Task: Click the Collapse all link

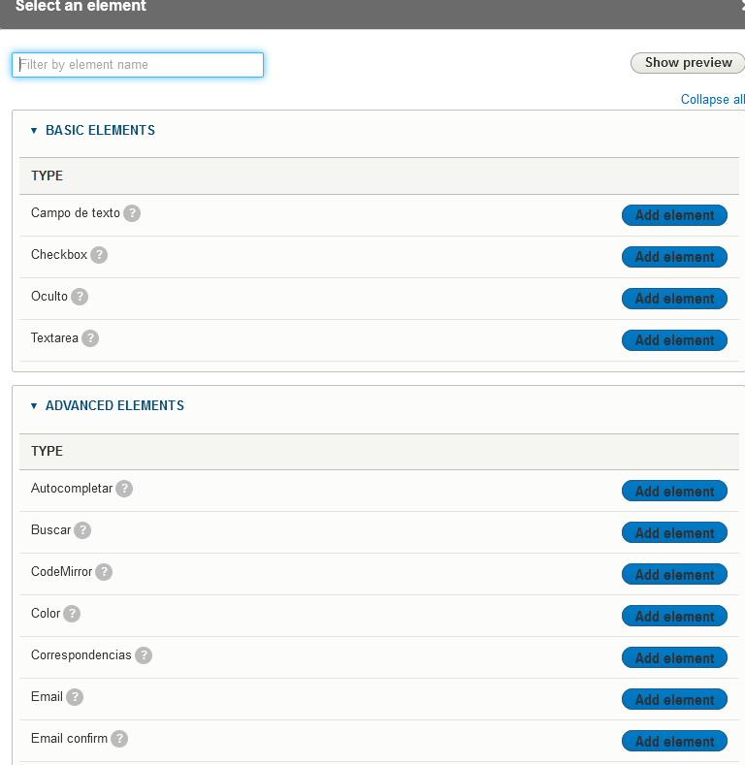Action: (713, 100)
